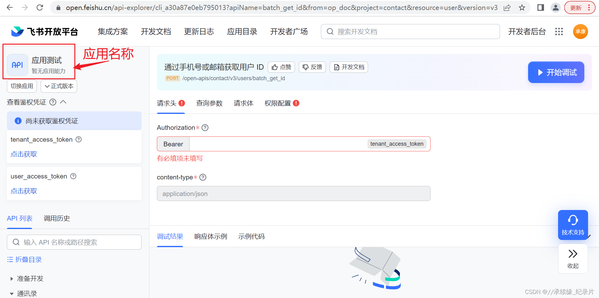Collapse the 查看鉴权凭证 section
The image size is (599, 298).
pos(63,102)
